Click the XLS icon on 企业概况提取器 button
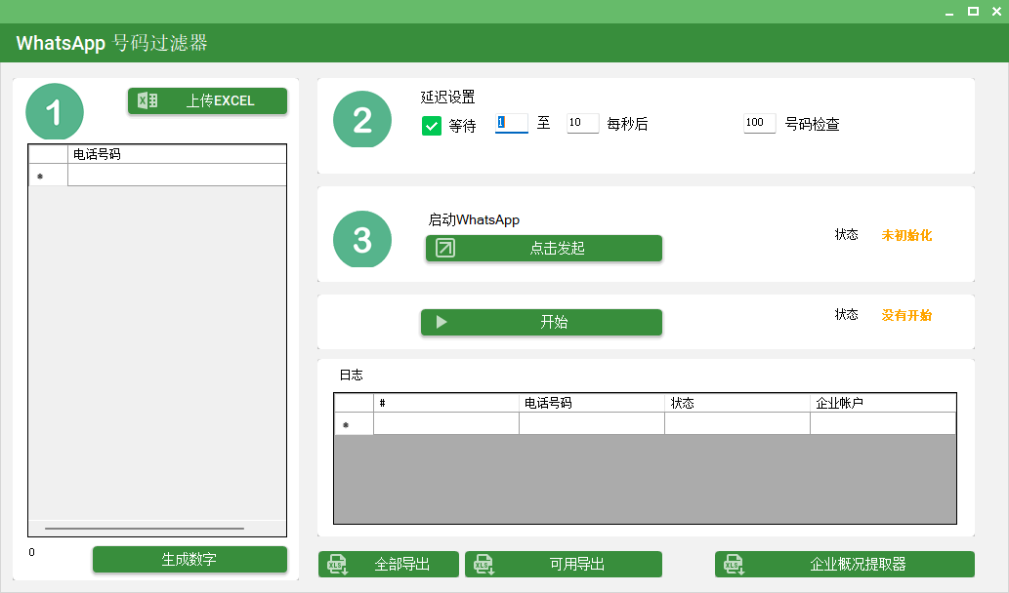The height and width of the screenshot is (593, 1009). (x=735, y=565)
